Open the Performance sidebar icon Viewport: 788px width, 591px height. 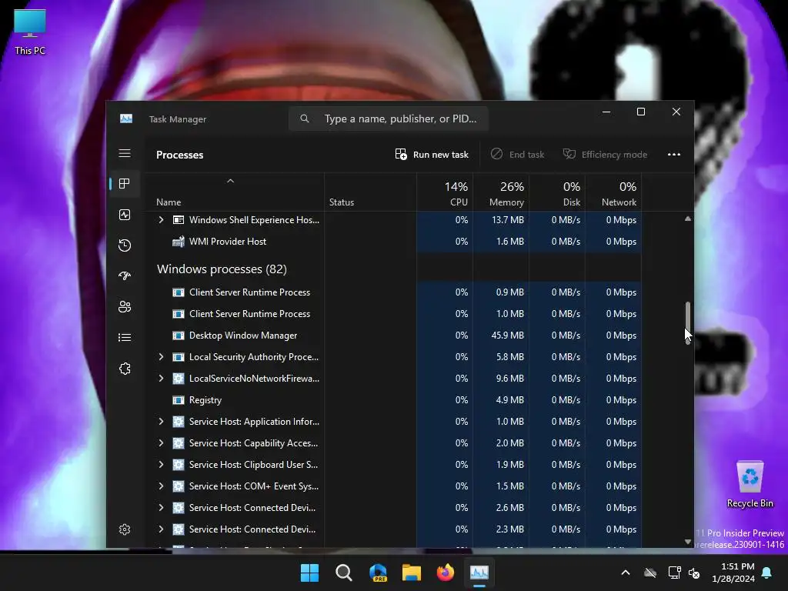tap(125, 215)
